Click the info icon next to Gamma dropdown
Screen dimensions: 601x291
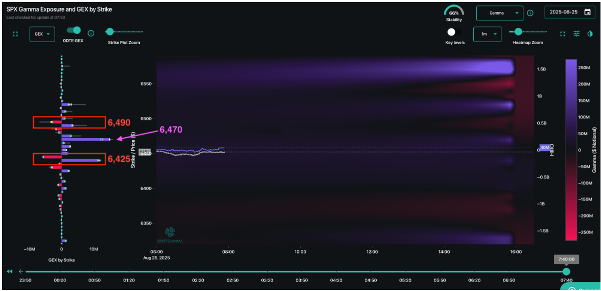click(530, 13)
